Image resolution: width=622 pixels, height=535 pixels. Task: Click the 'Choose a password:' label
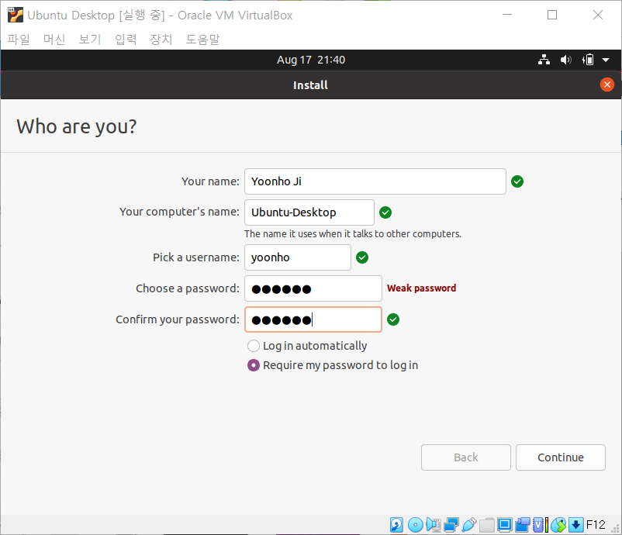click(188, 288)
